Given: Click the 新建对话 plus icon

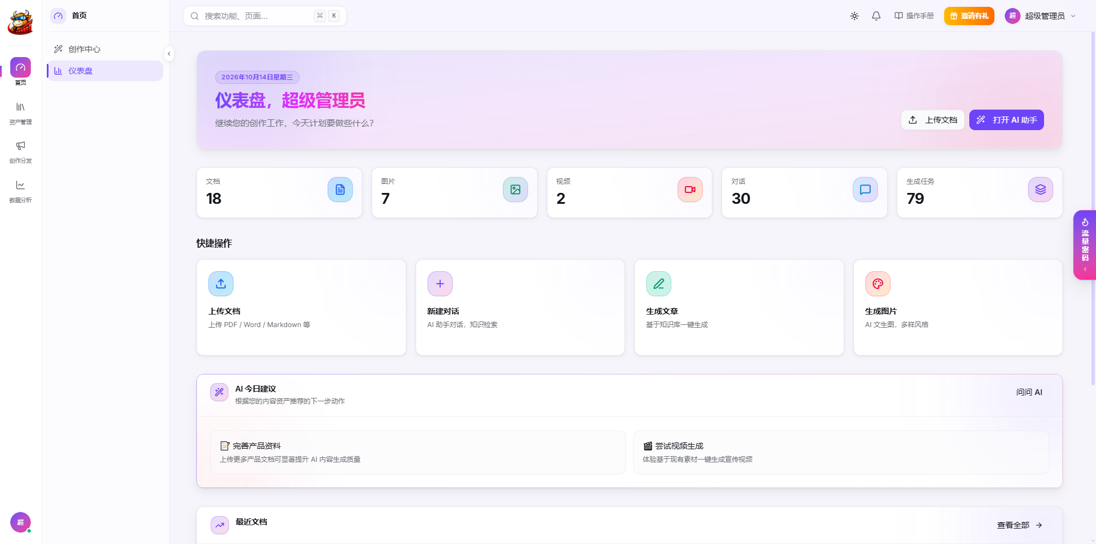Looking at the screenshot, I should [x=440, y=284].
